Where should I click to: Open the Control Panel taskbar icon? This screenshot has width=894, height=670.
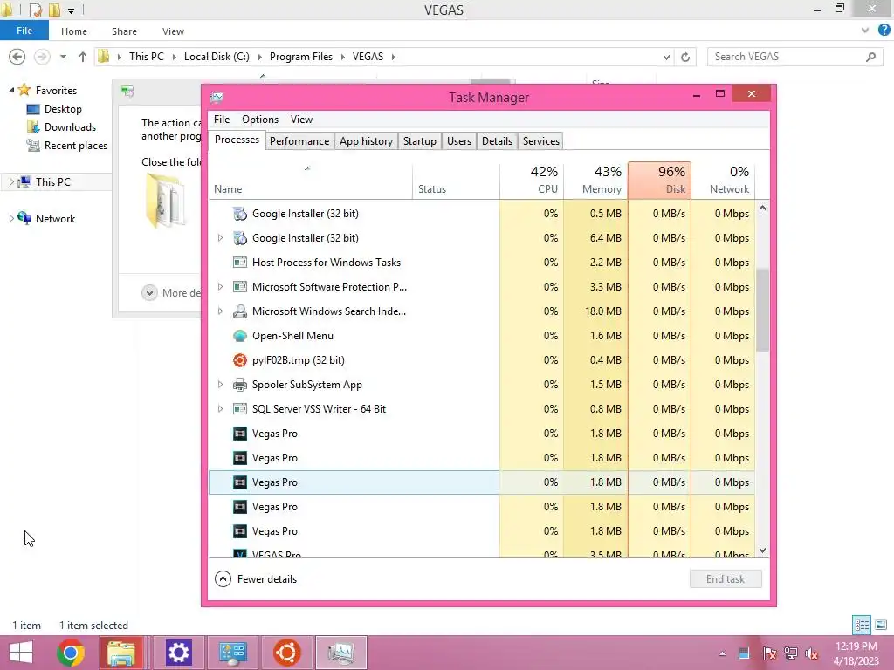pos(232,653)
